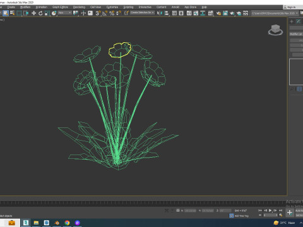Activate Select and Move tool
303x227 pixels.
pyautogui.click(x=33, y=13)
